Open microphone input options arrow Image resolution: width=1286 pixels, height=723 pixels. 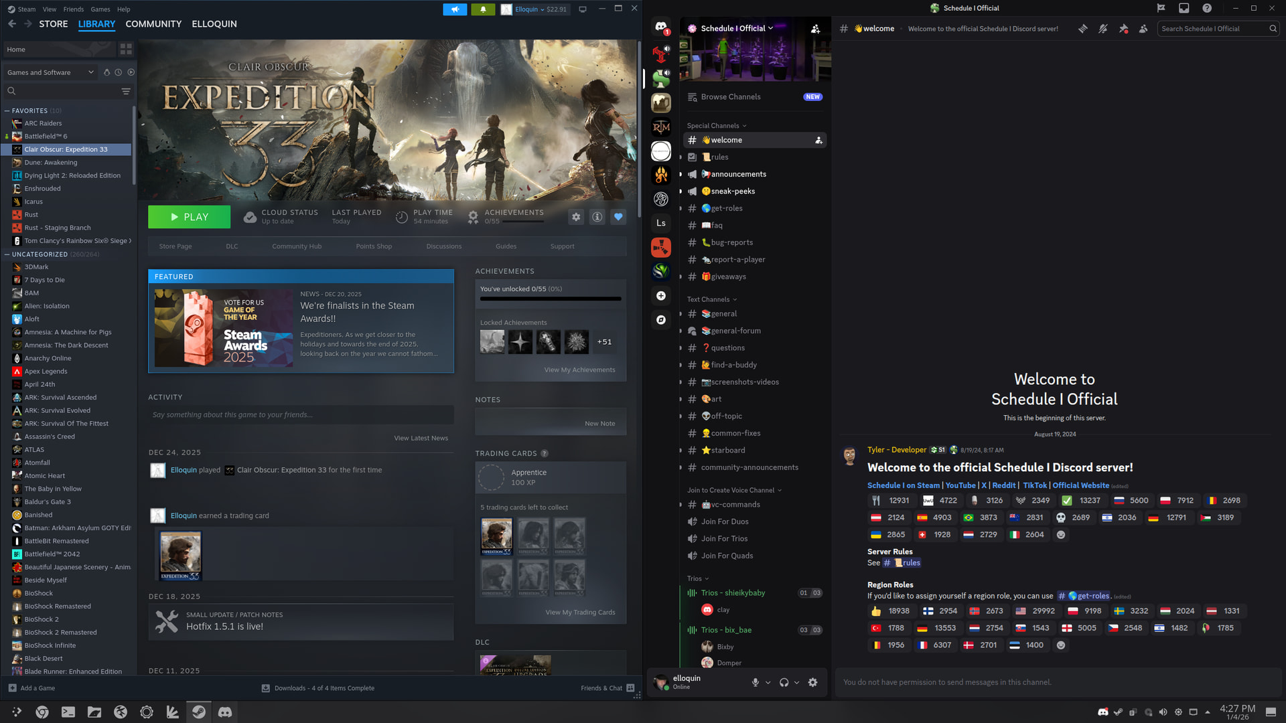click(x=768, y=683)
